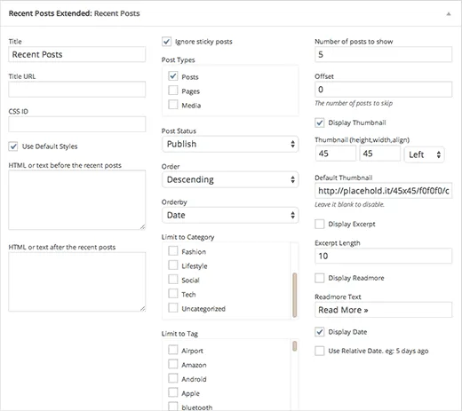The image size is (462, 411).
Task: Click the Recent Posts Extended widget header
Action: point(231,13)
